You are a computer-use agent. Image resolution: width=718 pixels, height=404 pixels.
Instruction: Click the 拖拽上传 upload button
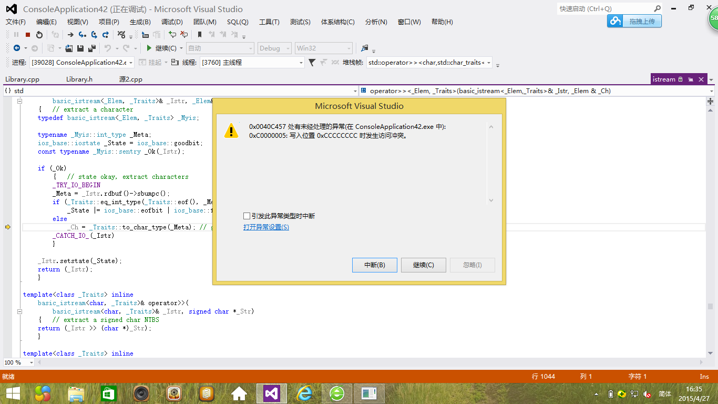(x=634, y=21)
